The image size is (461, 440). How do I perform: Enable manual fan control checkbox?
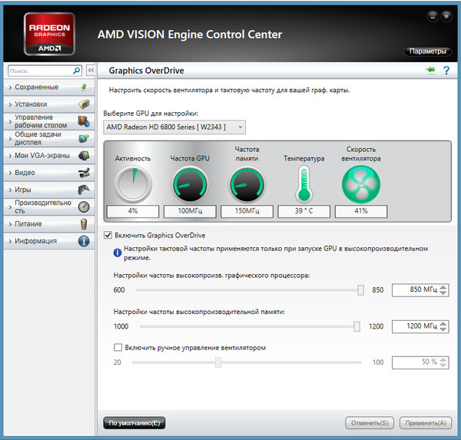118,347
